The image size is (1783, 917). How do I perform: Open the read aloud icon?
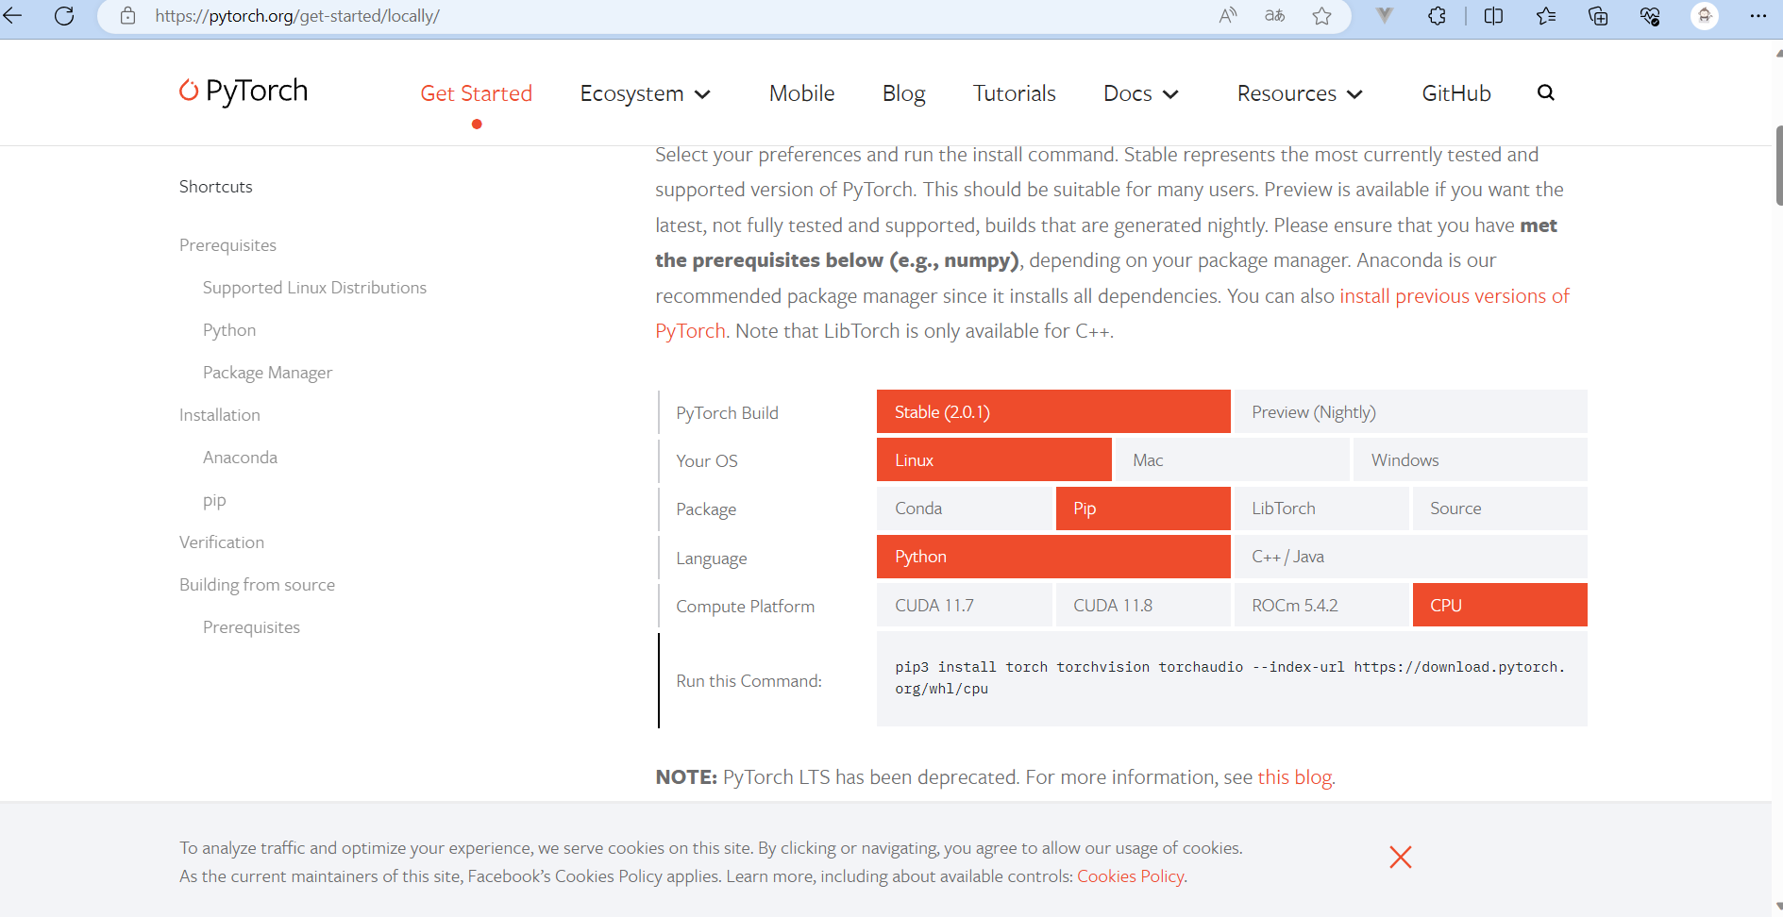click(x=1228, y=15)
